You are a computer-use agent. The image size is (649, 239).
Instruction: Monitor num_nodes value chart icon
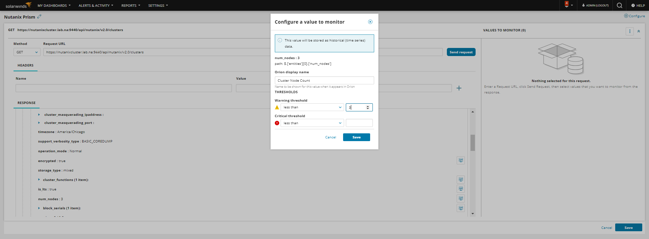[x=460, y=198]
